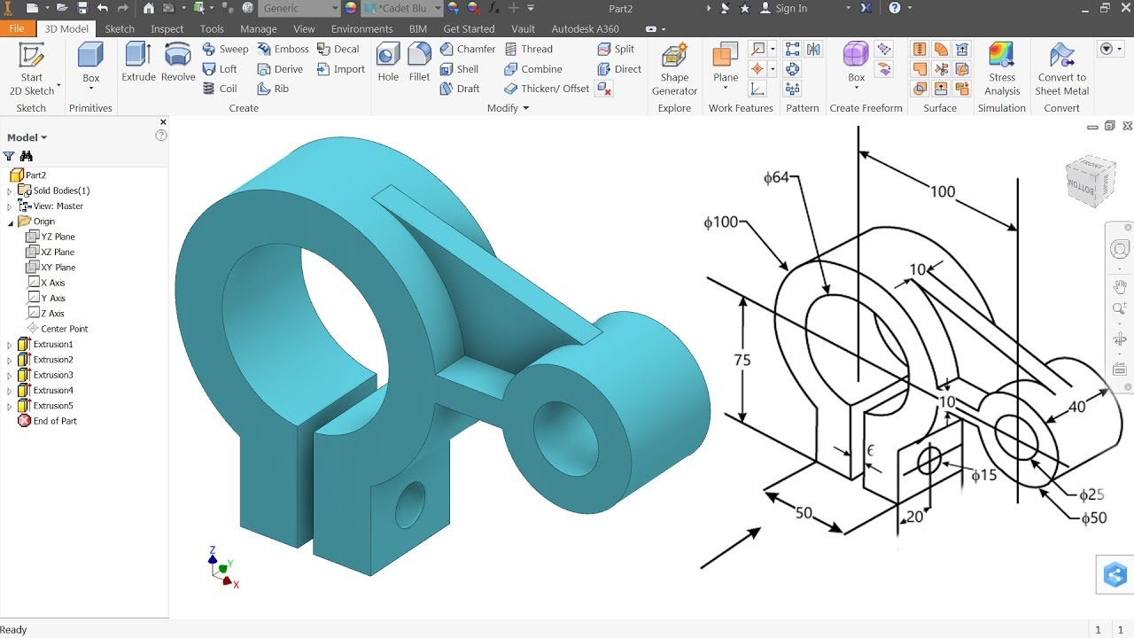Pick the Thicken/Offset tool

coord(547,89)
